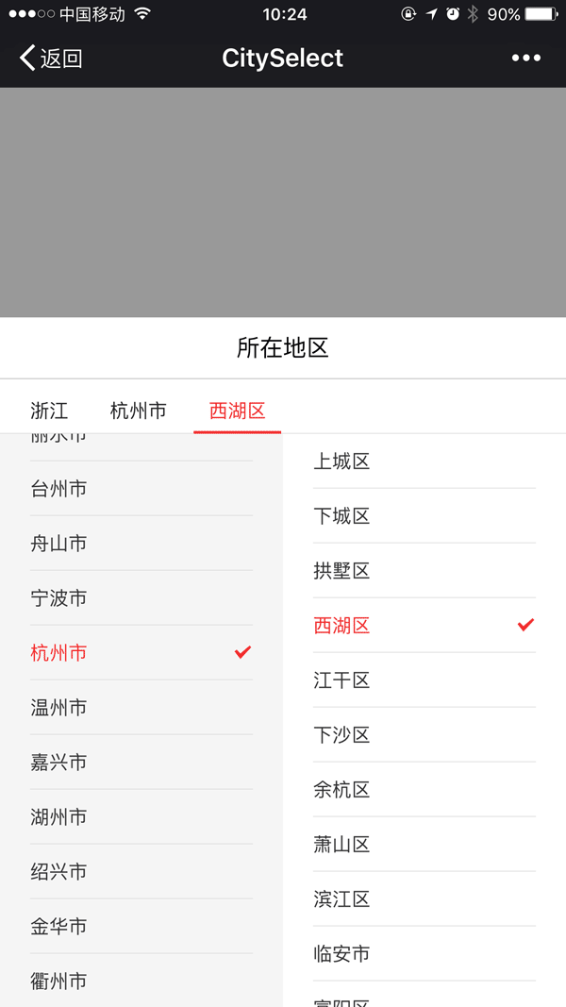566x1007 pixels.
Task: Tap the Wi-Fi icon in status bar
Action: 142,13
